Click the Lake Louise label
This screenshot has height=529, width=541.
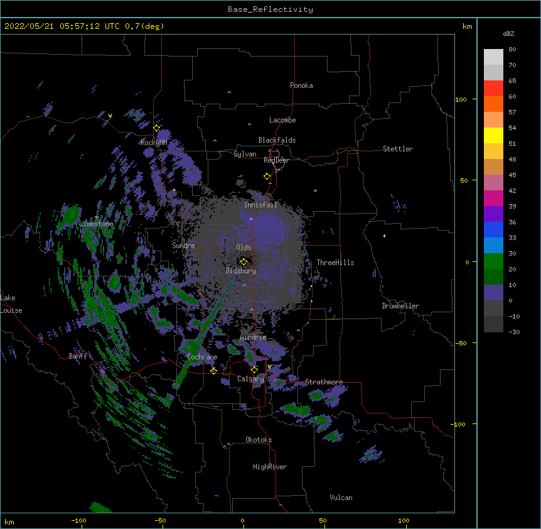(10, 304)
